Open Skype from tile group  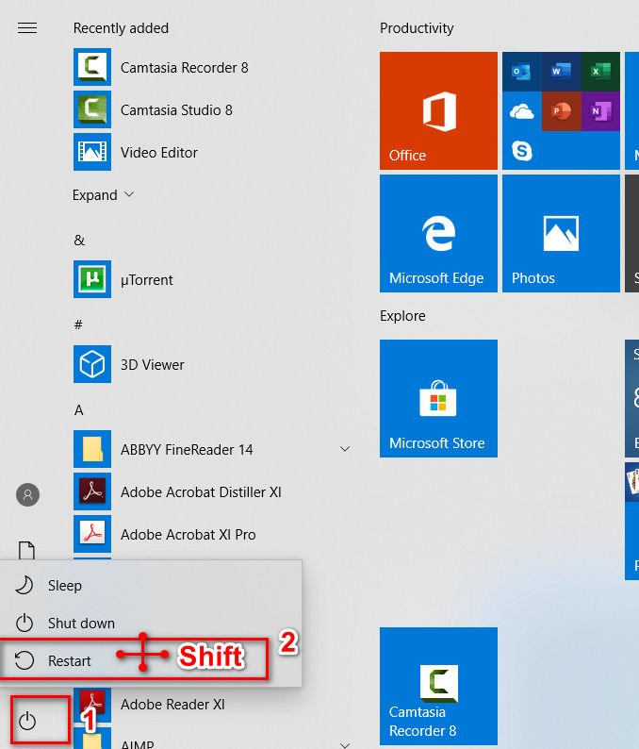[x=521, y=151]
